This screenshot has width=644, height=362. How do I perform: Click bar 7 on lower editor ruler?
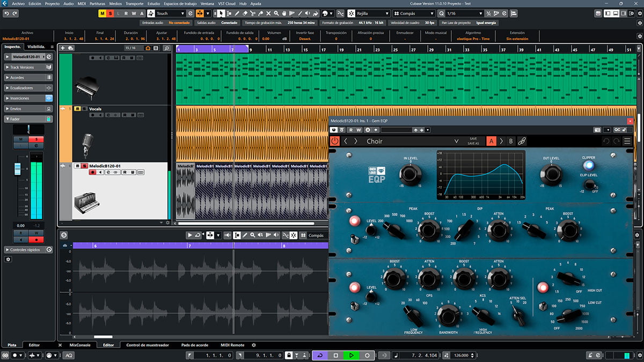pyautogui.click(x=189, y=246)
